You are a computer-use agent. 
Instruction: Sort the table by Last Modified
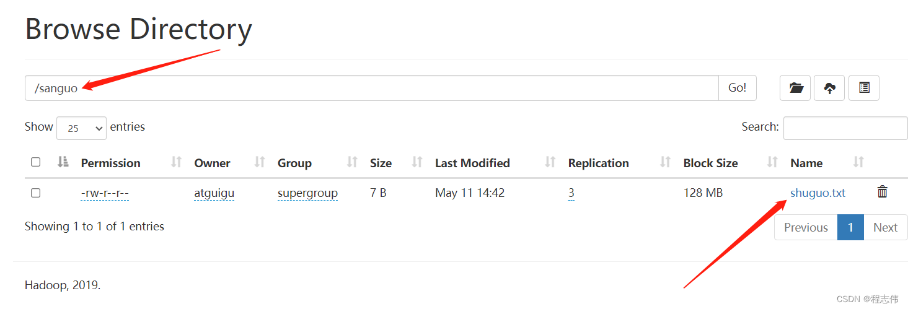(x=472, y=163)
